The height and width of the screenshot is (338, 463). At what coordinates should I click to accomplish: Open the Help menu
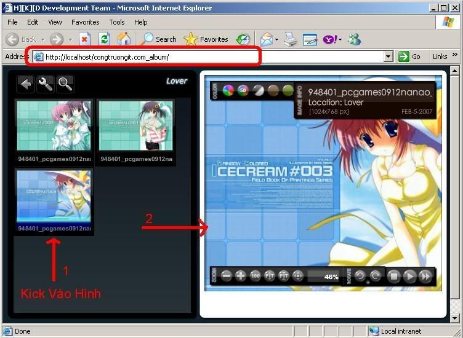click(140, 22)
